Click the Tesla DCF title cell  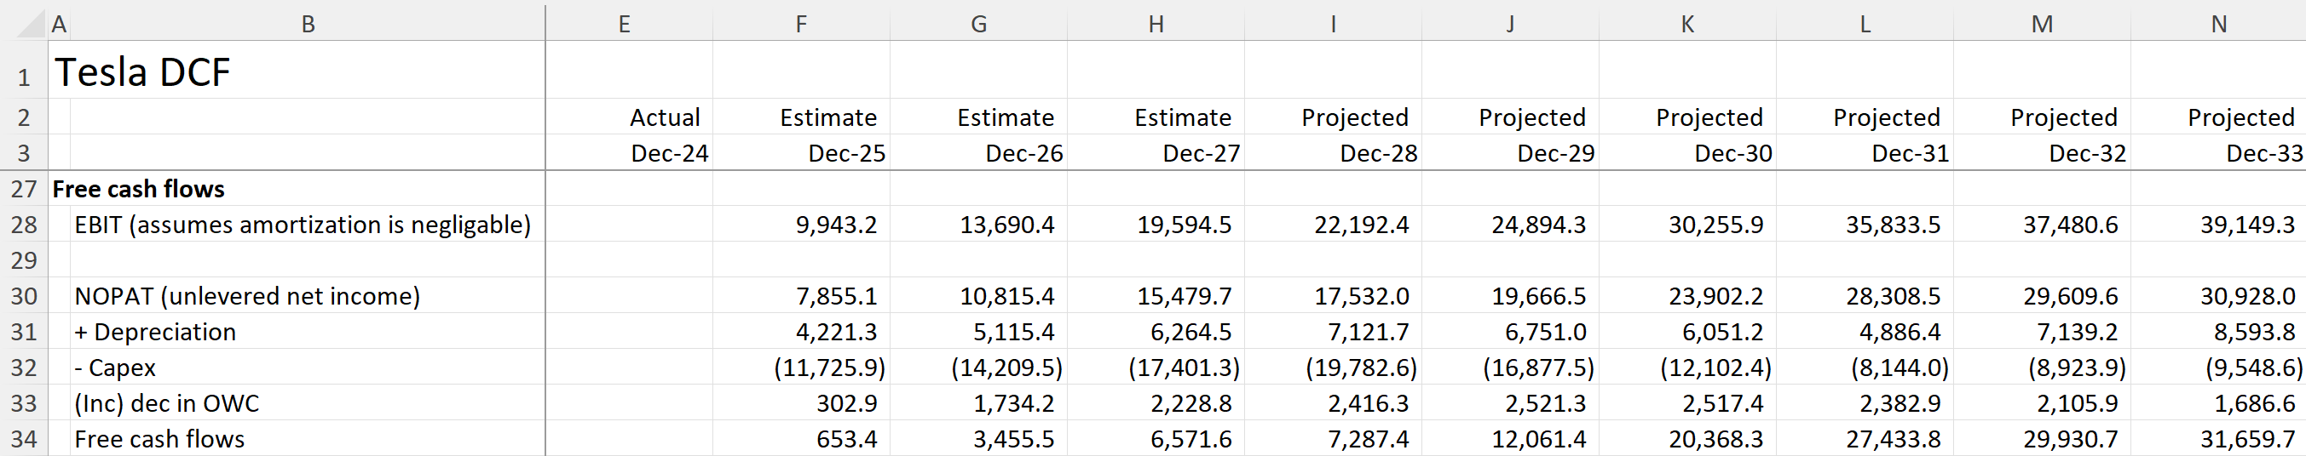coord(143,71)
